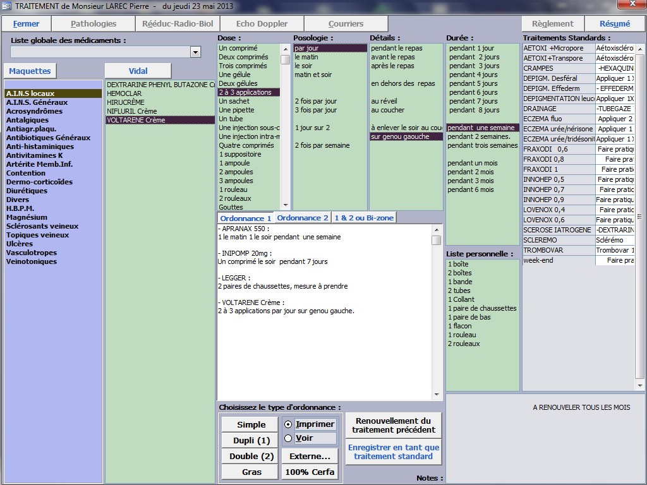The width and height of the screenshot is (647, 485).
Task: Select the Voir radio option
Action: click(x=288, y=438)
